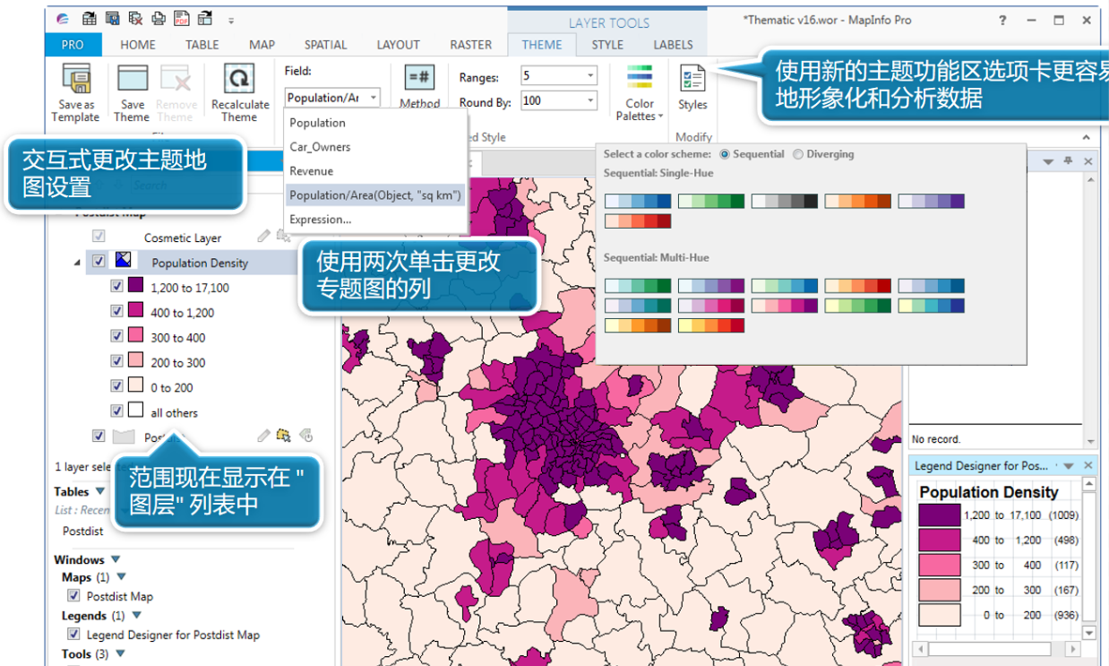Collapse the Legends section triangle

click(x=136, y=616)
